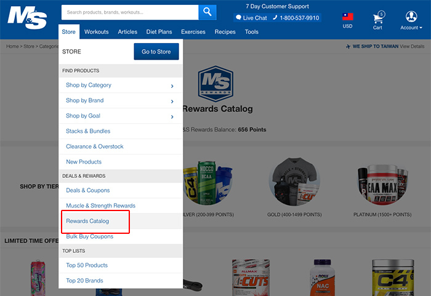The image size is (431, 296).
Task: Select the Silver tier product image
Action: 208,183
